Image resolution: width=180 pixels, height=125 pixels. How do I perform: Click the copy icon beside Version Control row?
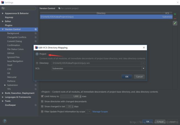[x=36, y=29]
